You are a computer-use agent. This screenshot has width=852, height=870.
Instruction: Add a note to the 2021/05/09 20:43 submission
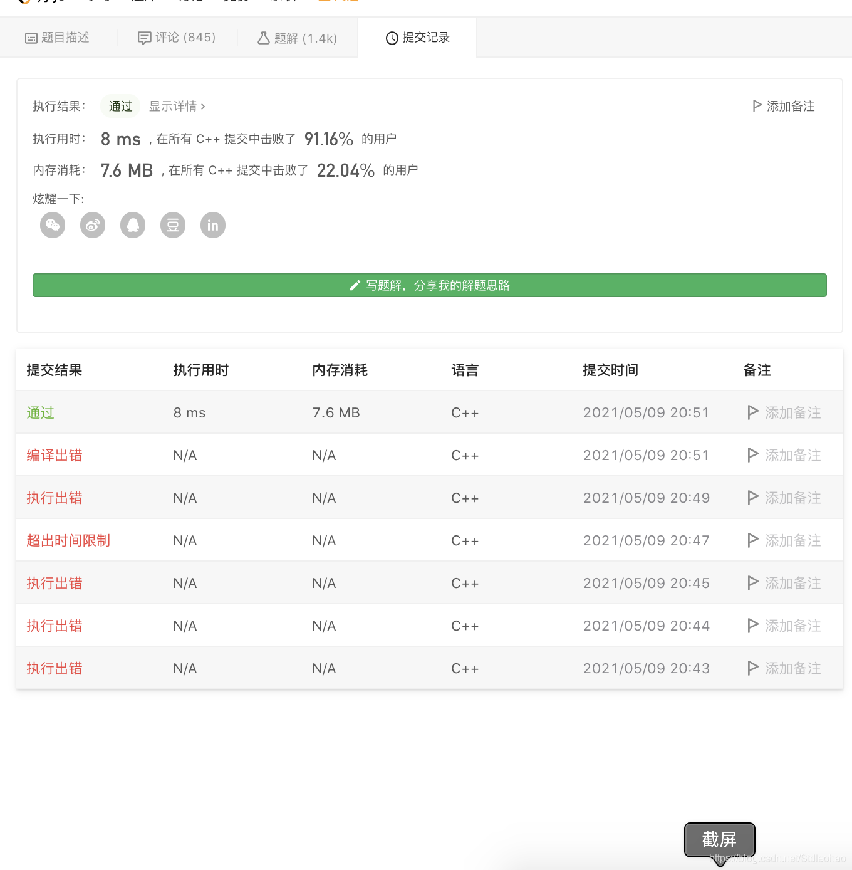784,668
